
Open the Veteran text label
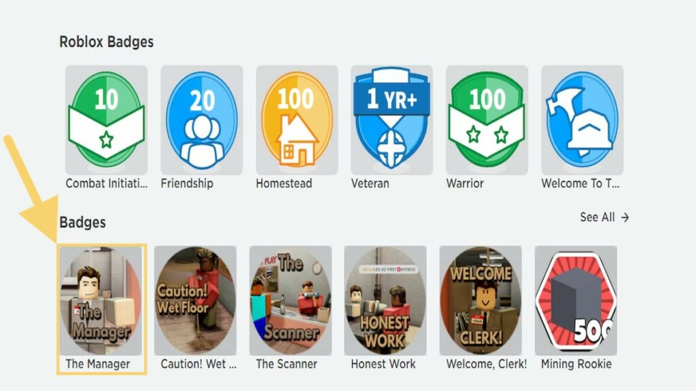tap(370, 183)
